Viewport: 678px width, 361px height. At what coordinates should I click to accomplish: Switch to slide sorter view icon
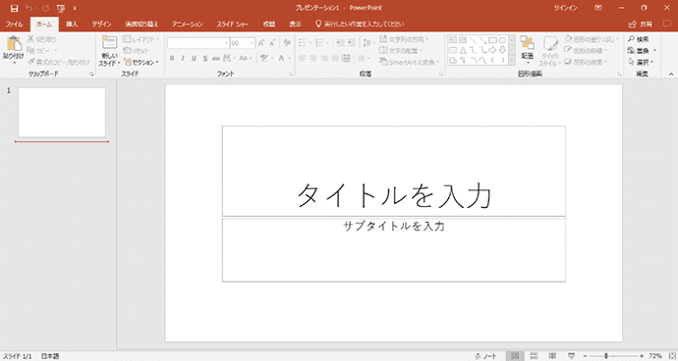tap(534, 356)
